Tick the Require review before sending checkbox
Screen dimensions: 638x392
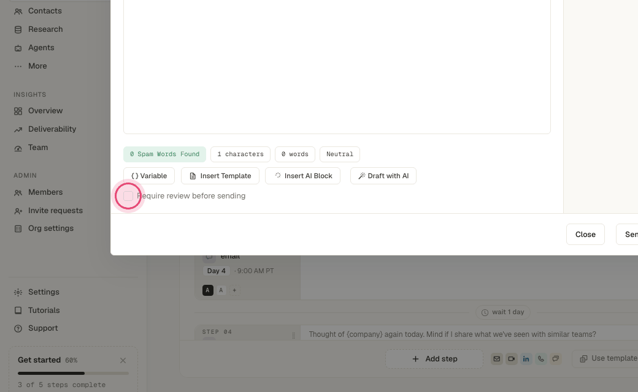[128, 196]
